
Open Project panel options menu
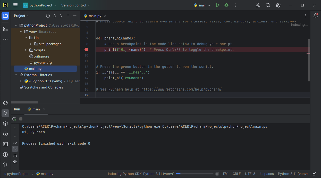tap(68, 16)
